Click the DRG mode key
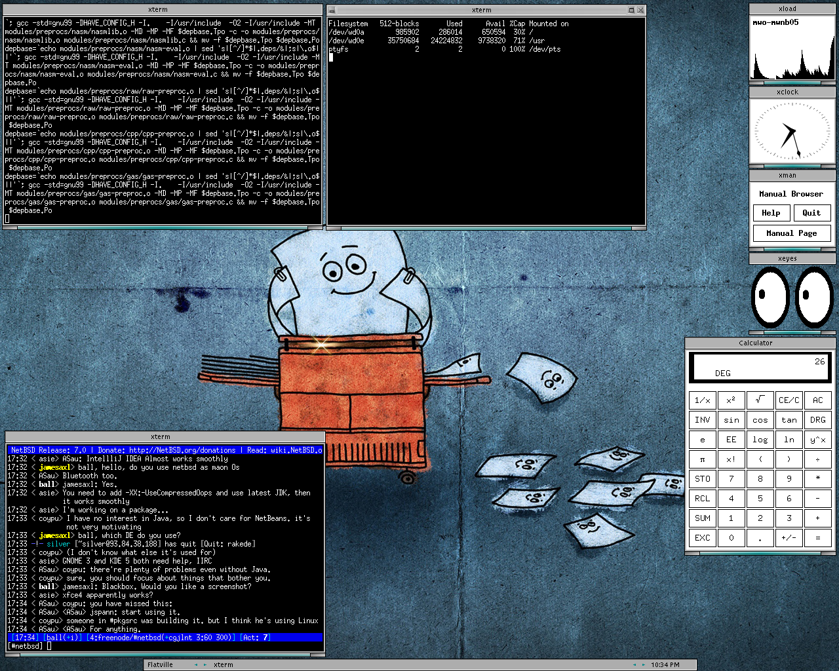The image size is (839, 671). coord(817,419)
